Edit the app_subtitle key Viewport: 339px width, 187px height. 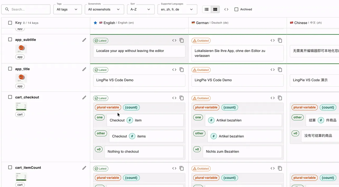pyautogui.click(x=84, y=40)
